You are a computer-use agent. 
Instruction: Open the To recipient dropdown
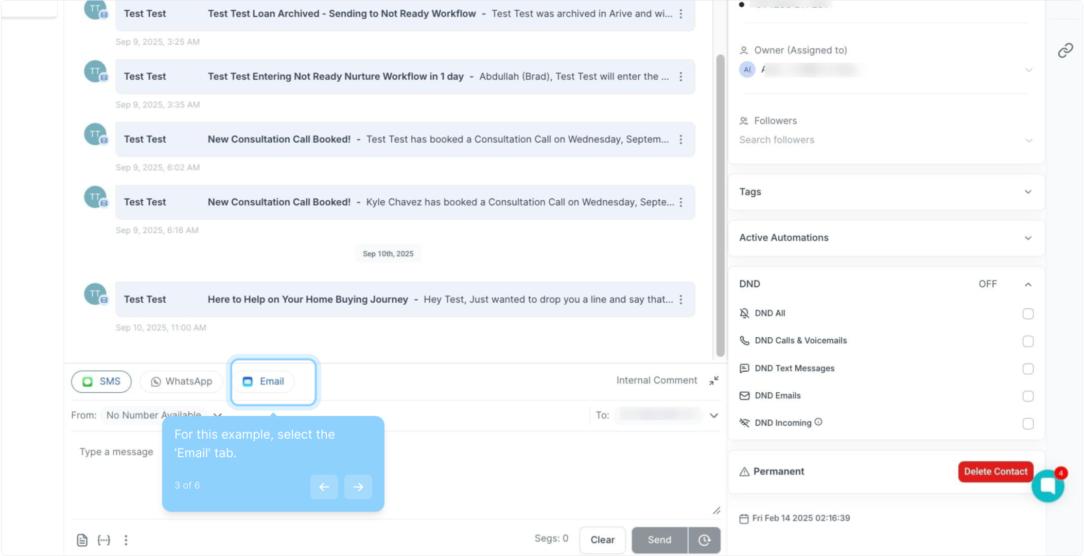click(x=714, y=415)
